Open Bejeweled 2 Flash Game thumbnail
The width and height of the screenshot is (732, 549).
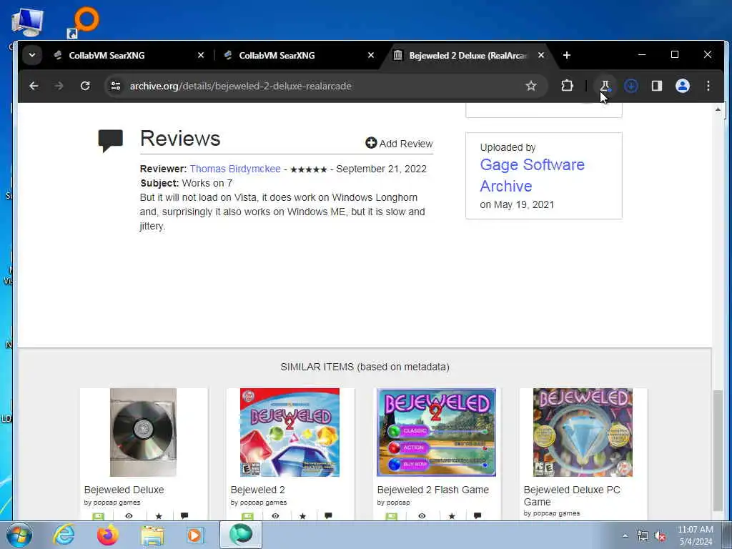click(436, 432)
